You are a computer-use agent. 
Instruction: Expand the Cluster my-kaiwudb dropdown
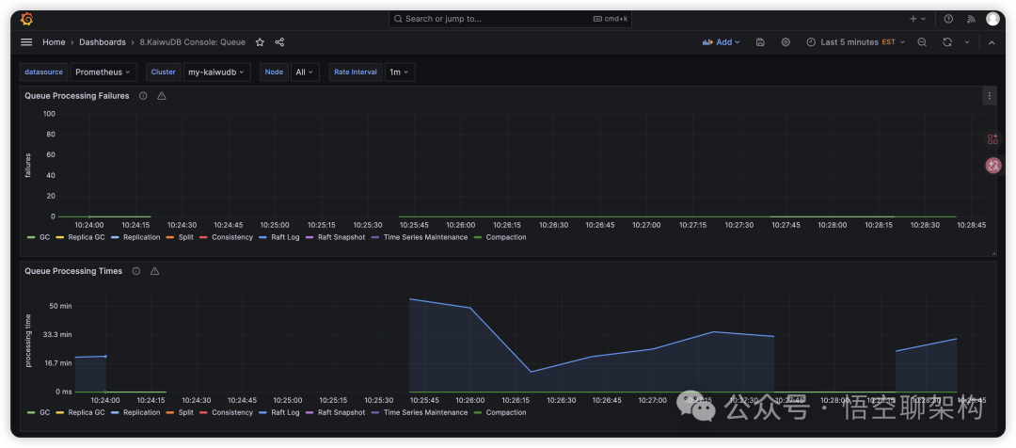tap(216, 72)
